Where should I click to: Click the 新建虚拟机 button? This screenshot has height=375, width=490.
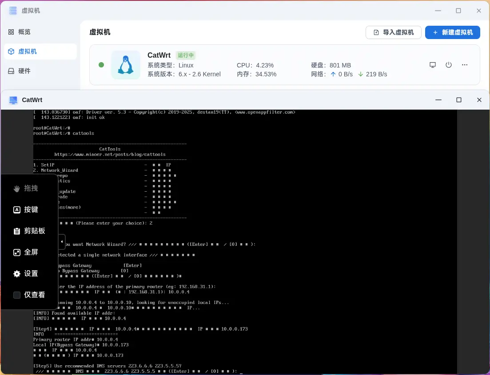click(452, 32)
